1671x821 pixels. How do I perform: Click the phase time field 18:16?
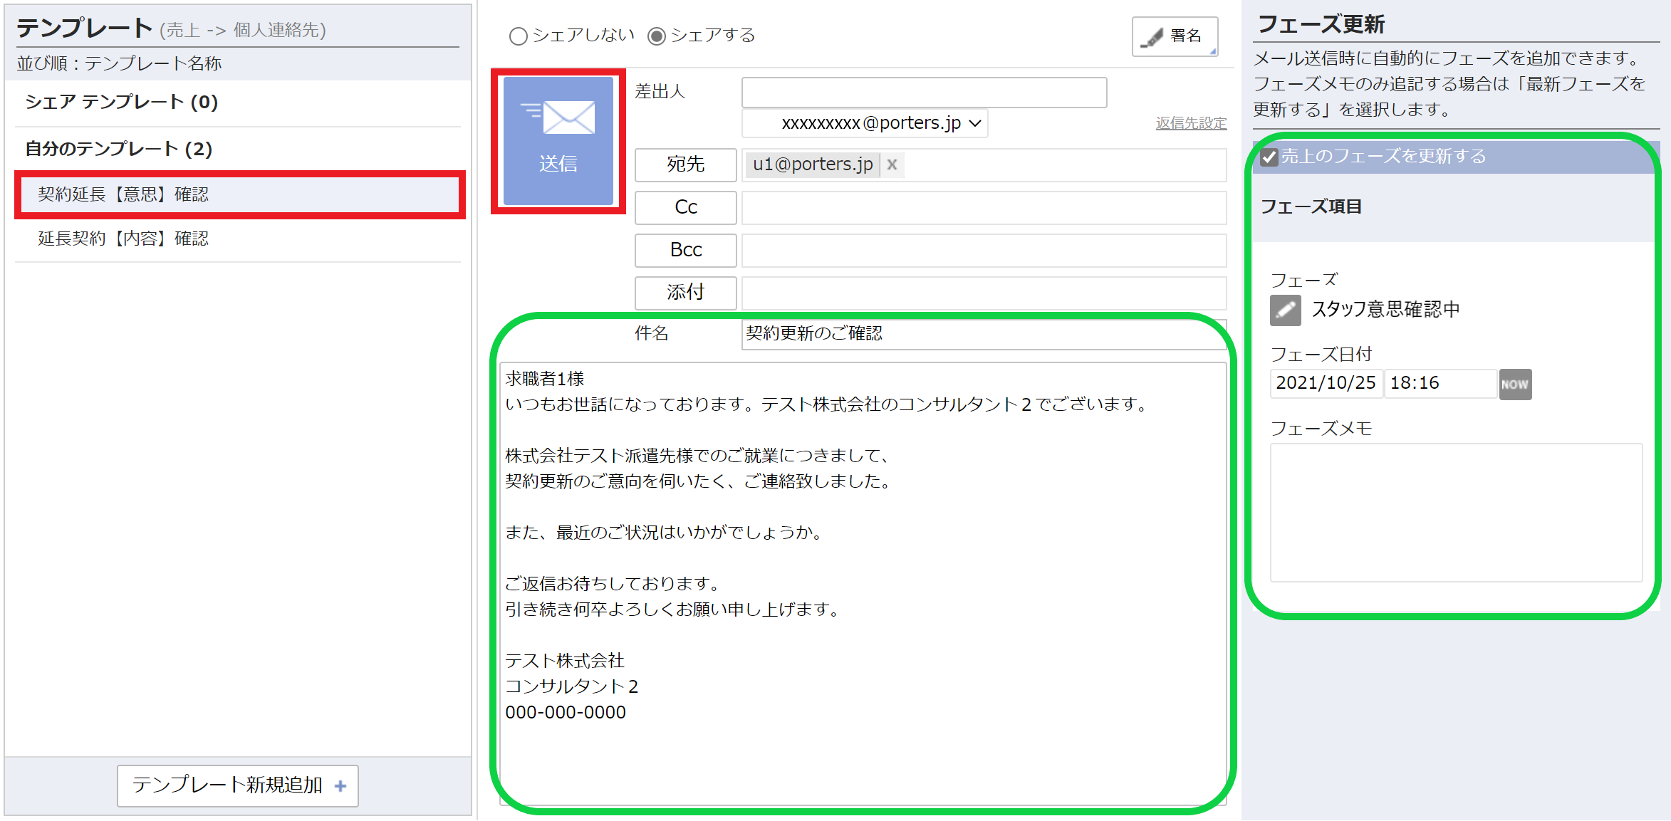tap(1440, 384)
